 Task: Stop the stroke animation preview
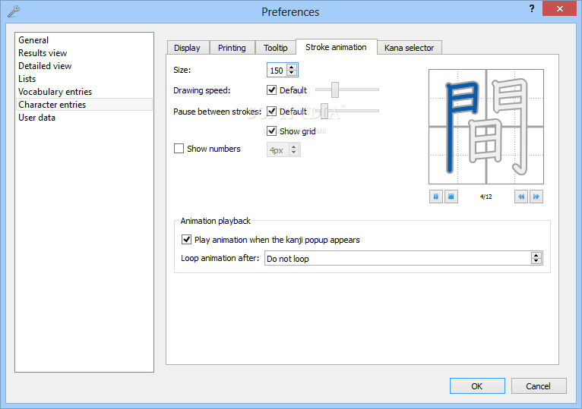[x=451, y=197]
